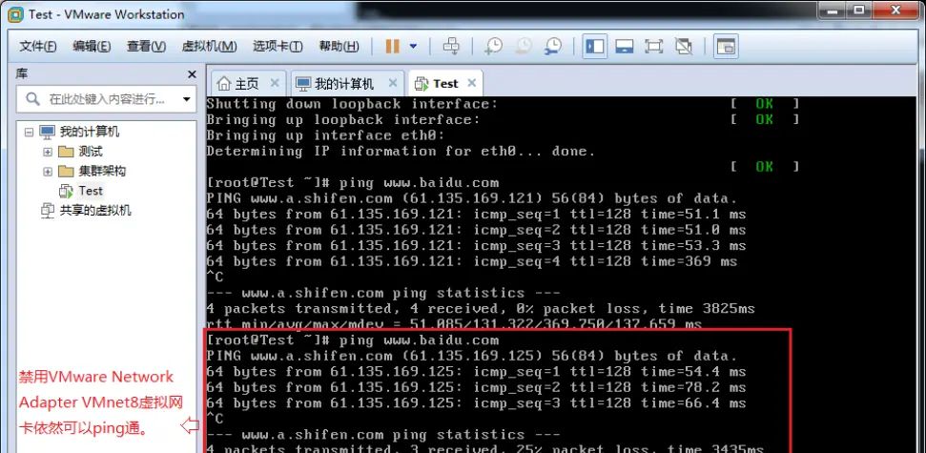
Task: Open the 编辑(E) menu
Action: coord(92,47)
